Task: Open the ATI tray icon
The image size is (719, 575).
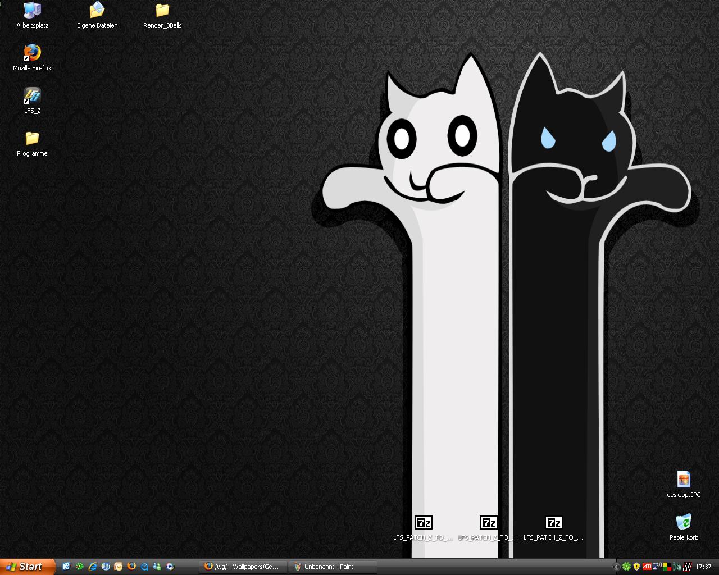Action: (x=647, y=567)
